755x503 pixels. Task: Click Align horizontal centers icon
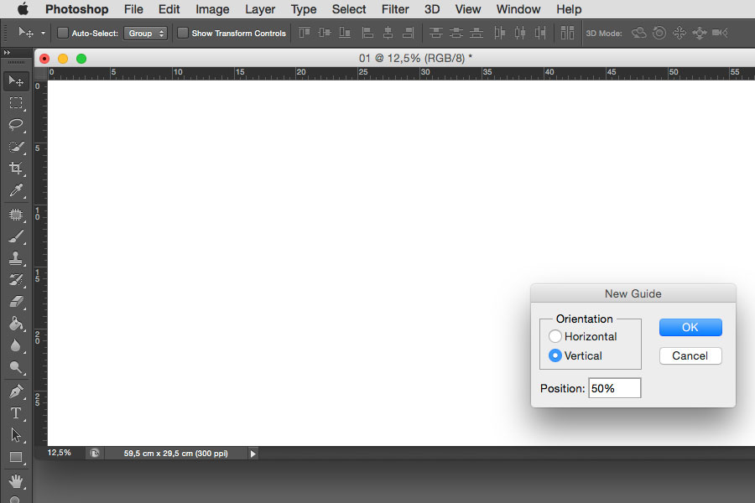388,33
